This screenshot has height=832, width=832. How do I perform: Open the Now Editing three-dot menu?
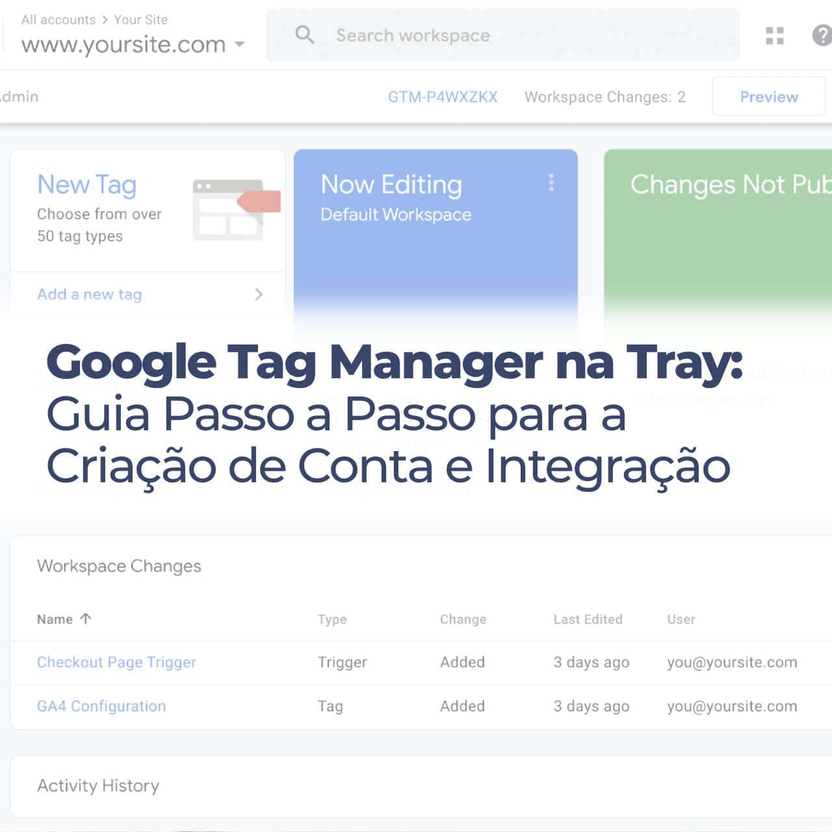click(x=551, y=183)
